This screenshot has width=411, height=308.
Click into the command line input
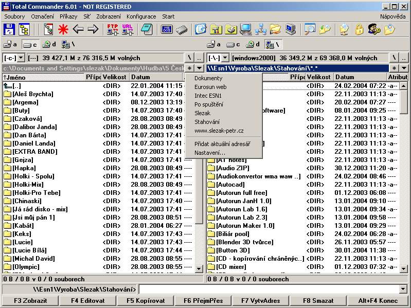269,289
